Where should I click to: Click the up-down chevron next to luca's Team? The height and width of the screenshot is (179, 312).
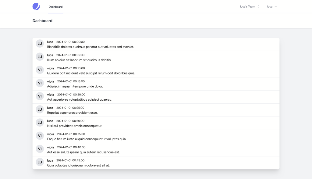(258, 6)
